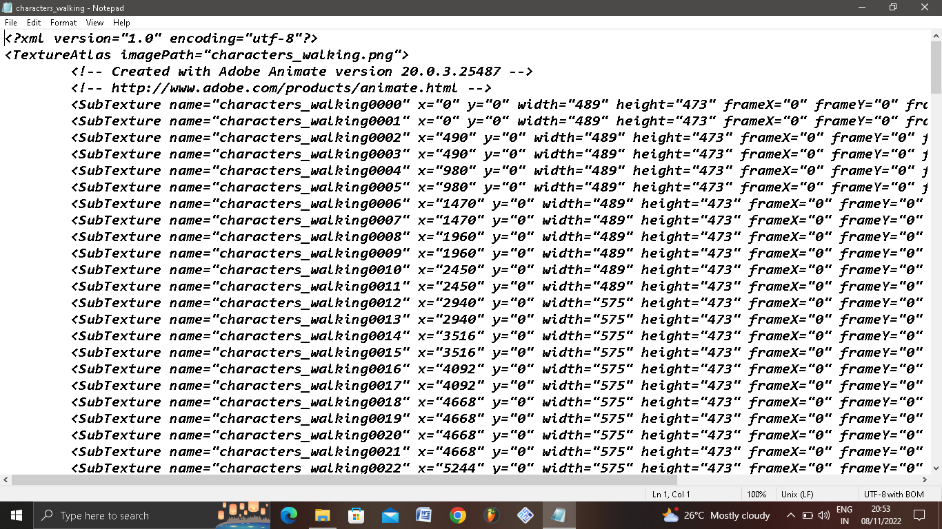Open File Explorer from the taskbar
The height and width of the screenshot is (529, 942).
coord(322,515)
